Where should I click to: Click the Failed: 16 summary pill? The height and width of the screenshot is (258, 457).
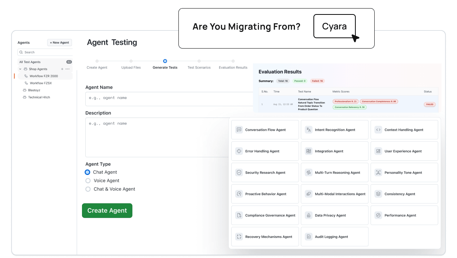(318, 81)
